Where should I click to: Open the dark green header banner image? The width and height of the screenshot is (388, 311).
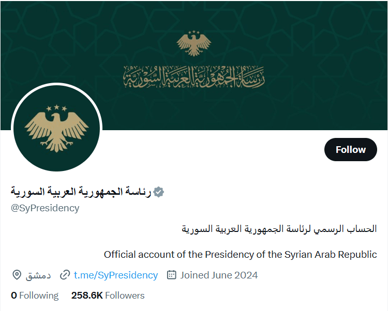point(310,52)
